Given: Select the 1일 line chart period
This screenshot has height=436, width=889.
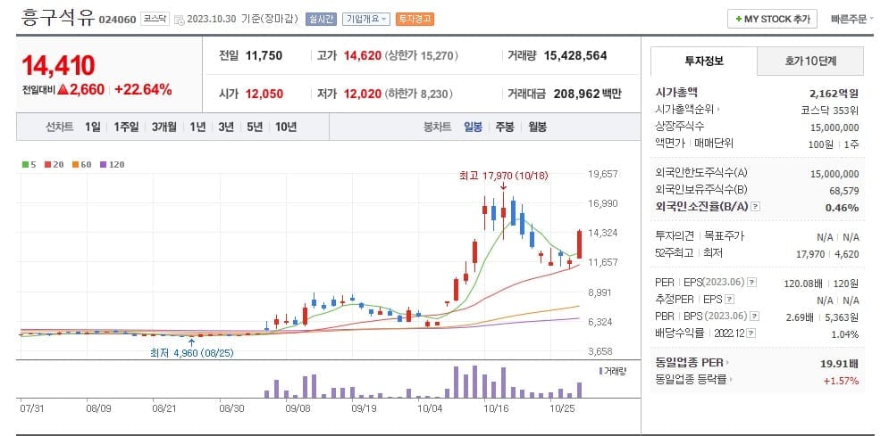Looking at the screenshot, I should pos(92,127).
